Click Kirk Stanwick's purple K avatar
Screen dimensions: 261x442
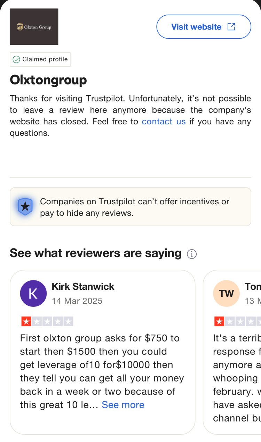[x=33, y=293]
